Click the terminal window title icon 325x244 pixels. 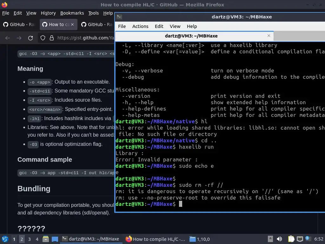119,17
